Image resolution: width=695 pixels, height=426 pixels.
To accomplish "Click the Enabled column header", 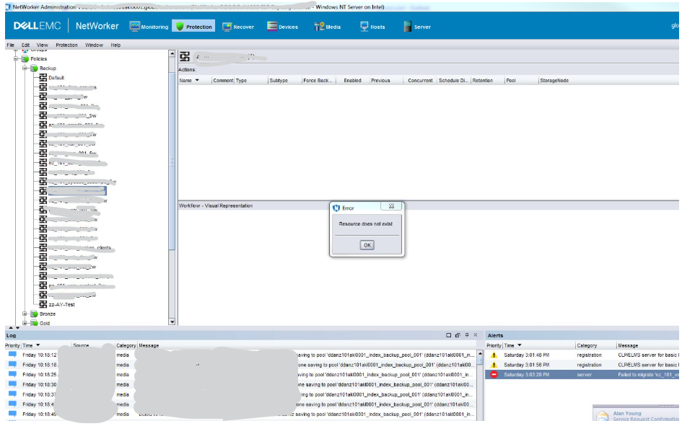I will pyautogui.click(x=352, y=81).
